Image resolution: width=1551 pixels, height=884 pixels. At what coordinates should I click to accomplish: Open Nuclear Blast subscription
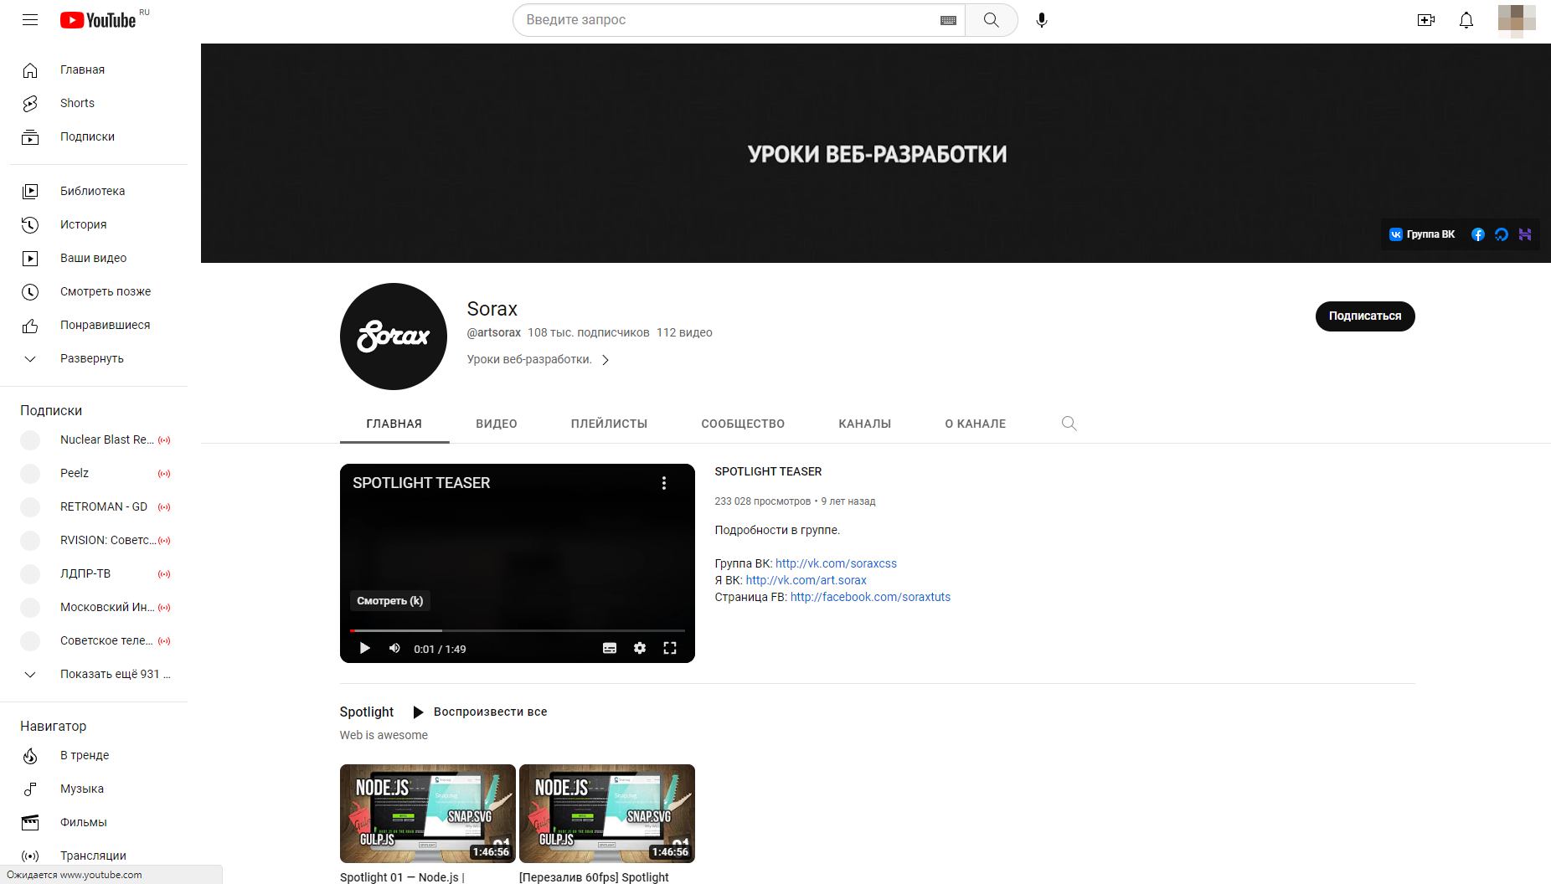point(94,439)
